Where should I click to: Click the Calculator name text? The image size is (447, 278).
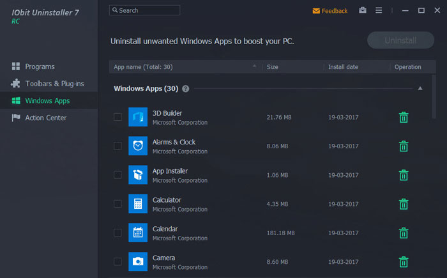[167, 200]
